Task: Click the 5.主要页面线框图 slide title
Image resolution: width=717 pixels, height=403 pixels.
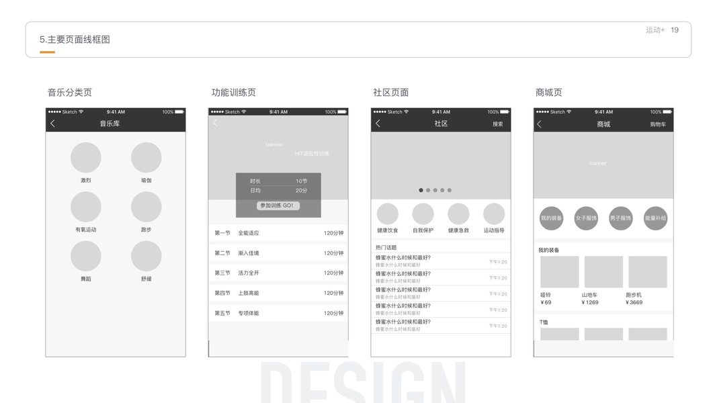Action: point(75,40)
